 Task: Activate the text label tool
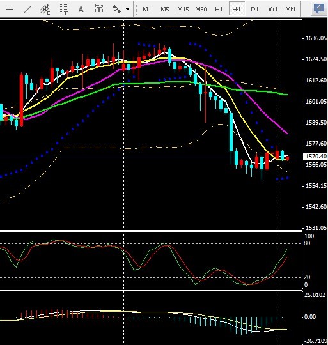(99, 9)
